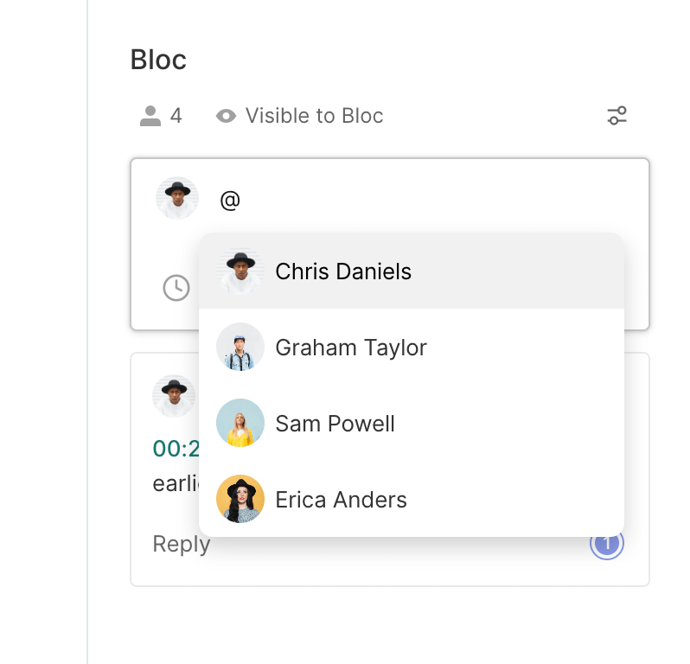This screenshot has width=690, height=664.
Task: Mention Chris Daniels from the suggestions
Action: (343, 271)
